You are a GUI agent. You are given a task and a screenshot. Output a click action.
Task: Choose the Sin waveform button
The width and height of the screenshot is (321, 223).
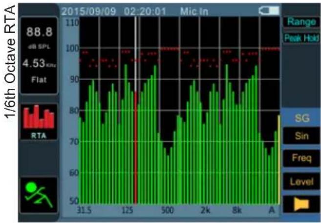click(x=302, y=136)
